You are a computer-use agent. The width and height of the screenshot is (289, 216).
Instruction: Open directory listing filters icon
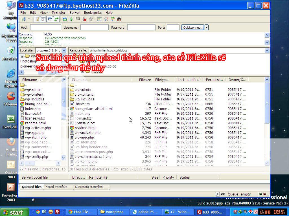coord(100,19)
